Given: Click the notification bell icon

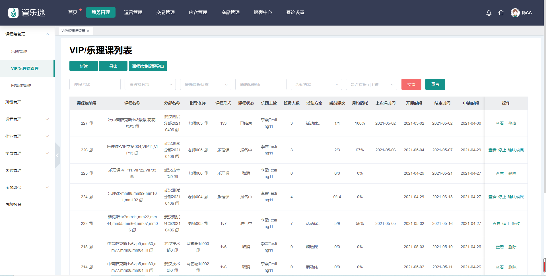Looking at the screenshot, I should point(489,13).
